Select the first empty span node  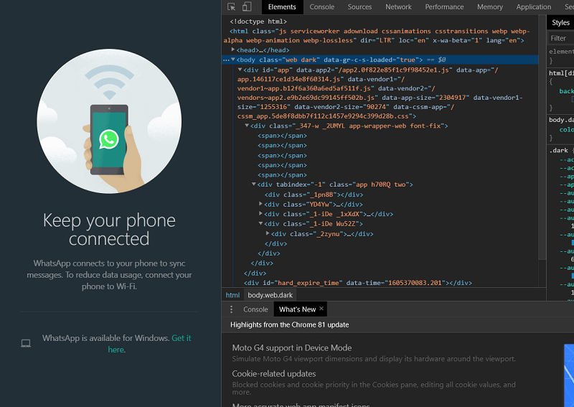click(282, 136)
